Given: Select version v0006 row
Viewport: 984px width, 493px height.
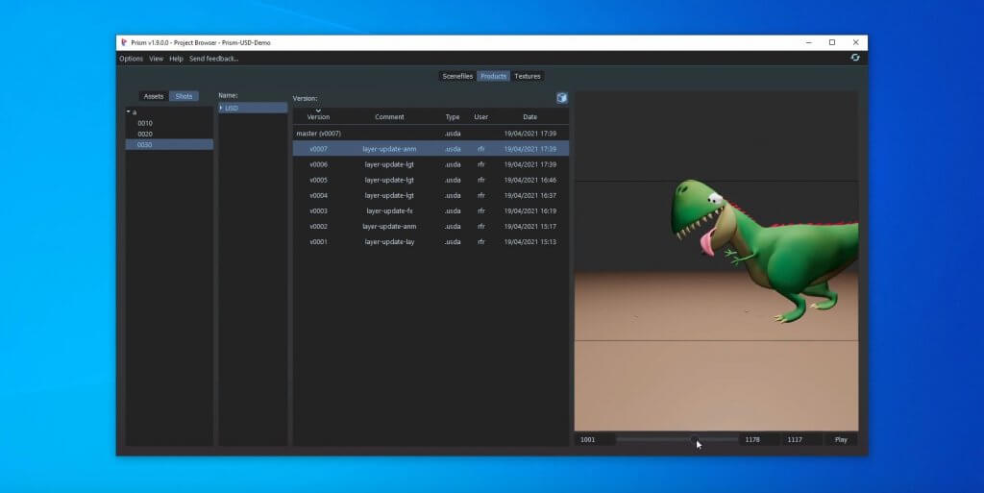Looking at the screenshot, I should (x=431, y=164).
